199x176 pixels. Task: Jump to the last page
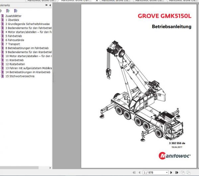[177, 173]
